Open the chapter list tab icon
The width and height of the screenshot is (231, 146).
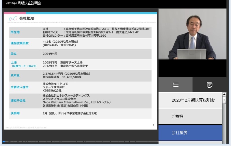point(176,85)
